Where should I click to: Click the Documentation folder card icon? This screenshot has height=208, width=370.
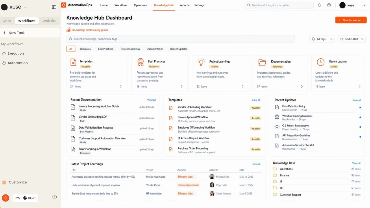262,62
